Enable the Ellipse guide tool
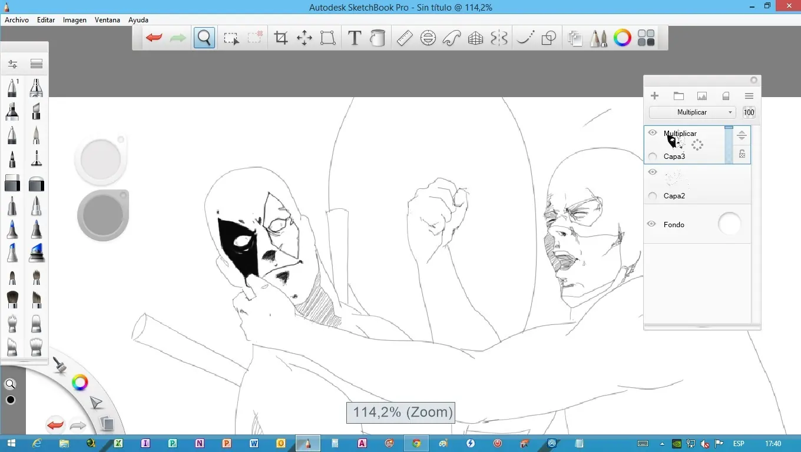Image resolution: width=801 pixels, height=452 pixels. click(x=428, y=38)
